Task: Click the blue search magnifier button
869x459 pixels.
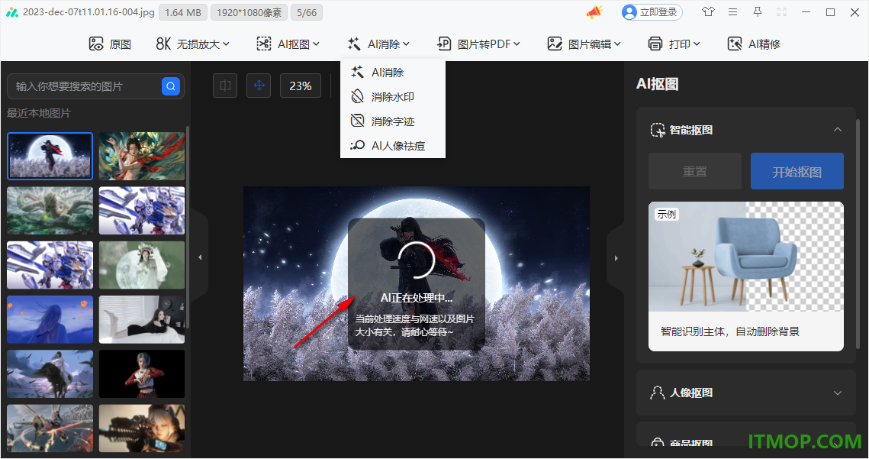Action: point(171,86)
